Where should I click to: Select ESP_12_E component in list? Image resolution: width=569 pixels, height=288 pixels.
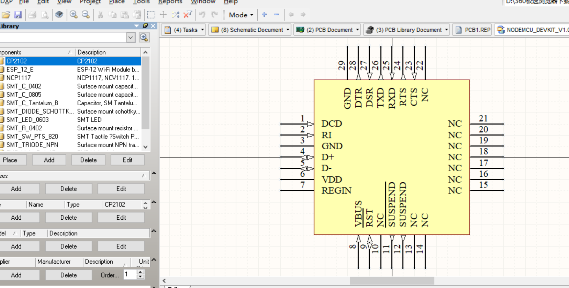[71, 69]
